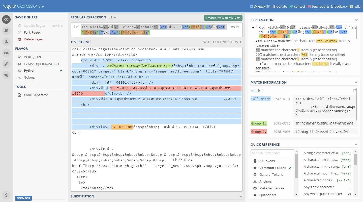Screen dimensions: 363x202
Task: Open the library icon in left sidebar
Action: (6, 30)
